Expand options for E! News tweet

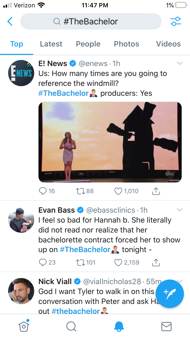[179, 63]
